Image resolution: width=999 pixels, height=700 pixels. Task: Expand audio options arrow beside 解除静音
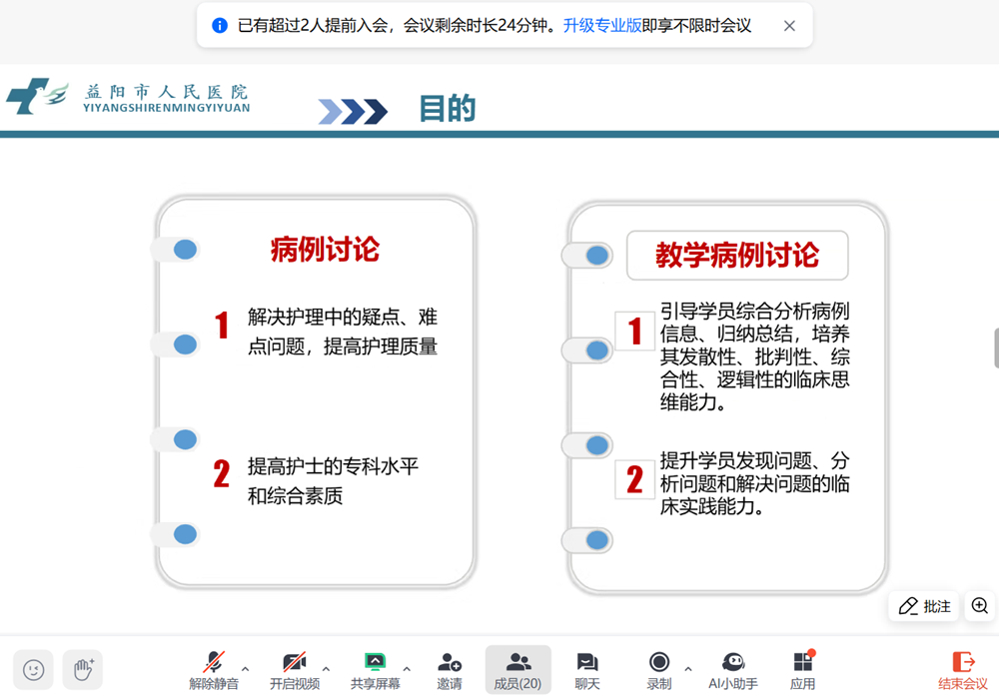[246, 668]
